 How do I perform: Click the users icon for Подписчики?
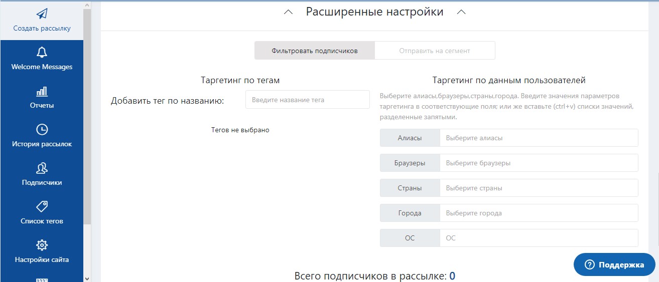[42, 168]
